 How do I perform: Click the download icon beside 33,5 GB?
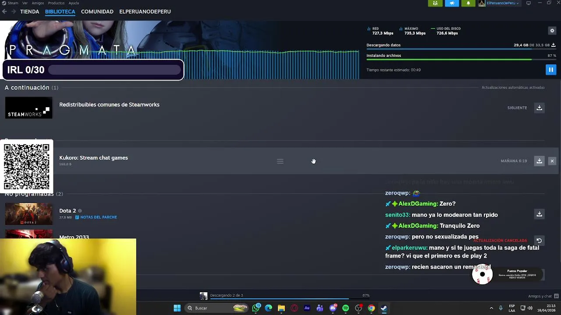tap(553, 45)
